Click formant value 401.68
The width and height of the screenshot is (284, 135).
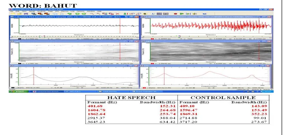point(95,106)
